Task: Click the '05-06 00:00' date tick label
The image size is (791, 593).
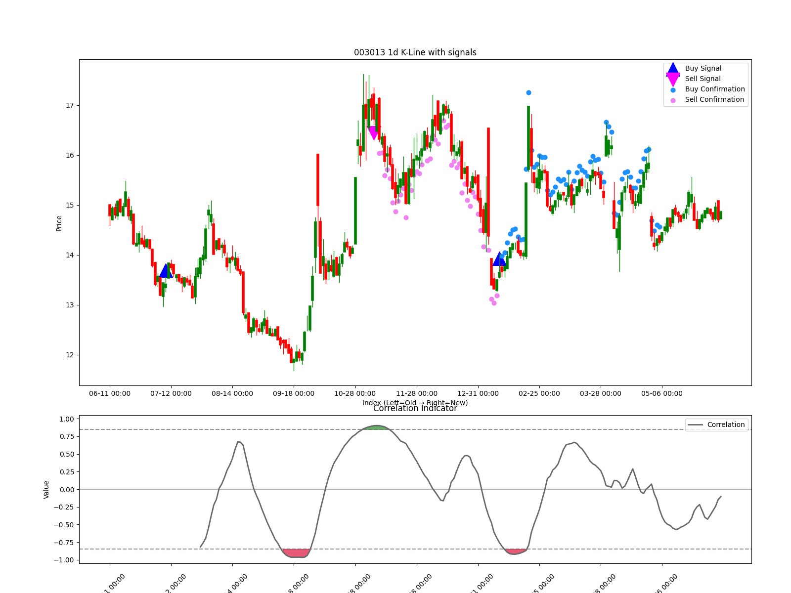Action: pos(662,394)
